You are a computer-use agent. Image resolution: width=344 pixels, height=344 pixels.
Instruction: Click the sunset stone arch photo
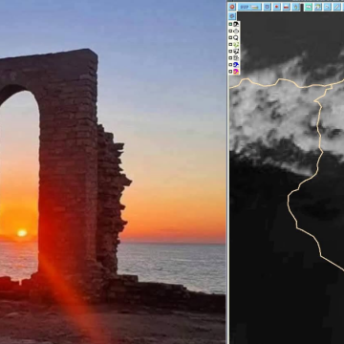click(x=113, y=172)
